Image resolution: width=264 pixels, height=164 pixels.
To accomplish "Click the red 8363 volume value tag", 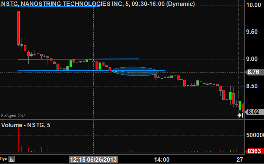I will (x=254, y=151).
